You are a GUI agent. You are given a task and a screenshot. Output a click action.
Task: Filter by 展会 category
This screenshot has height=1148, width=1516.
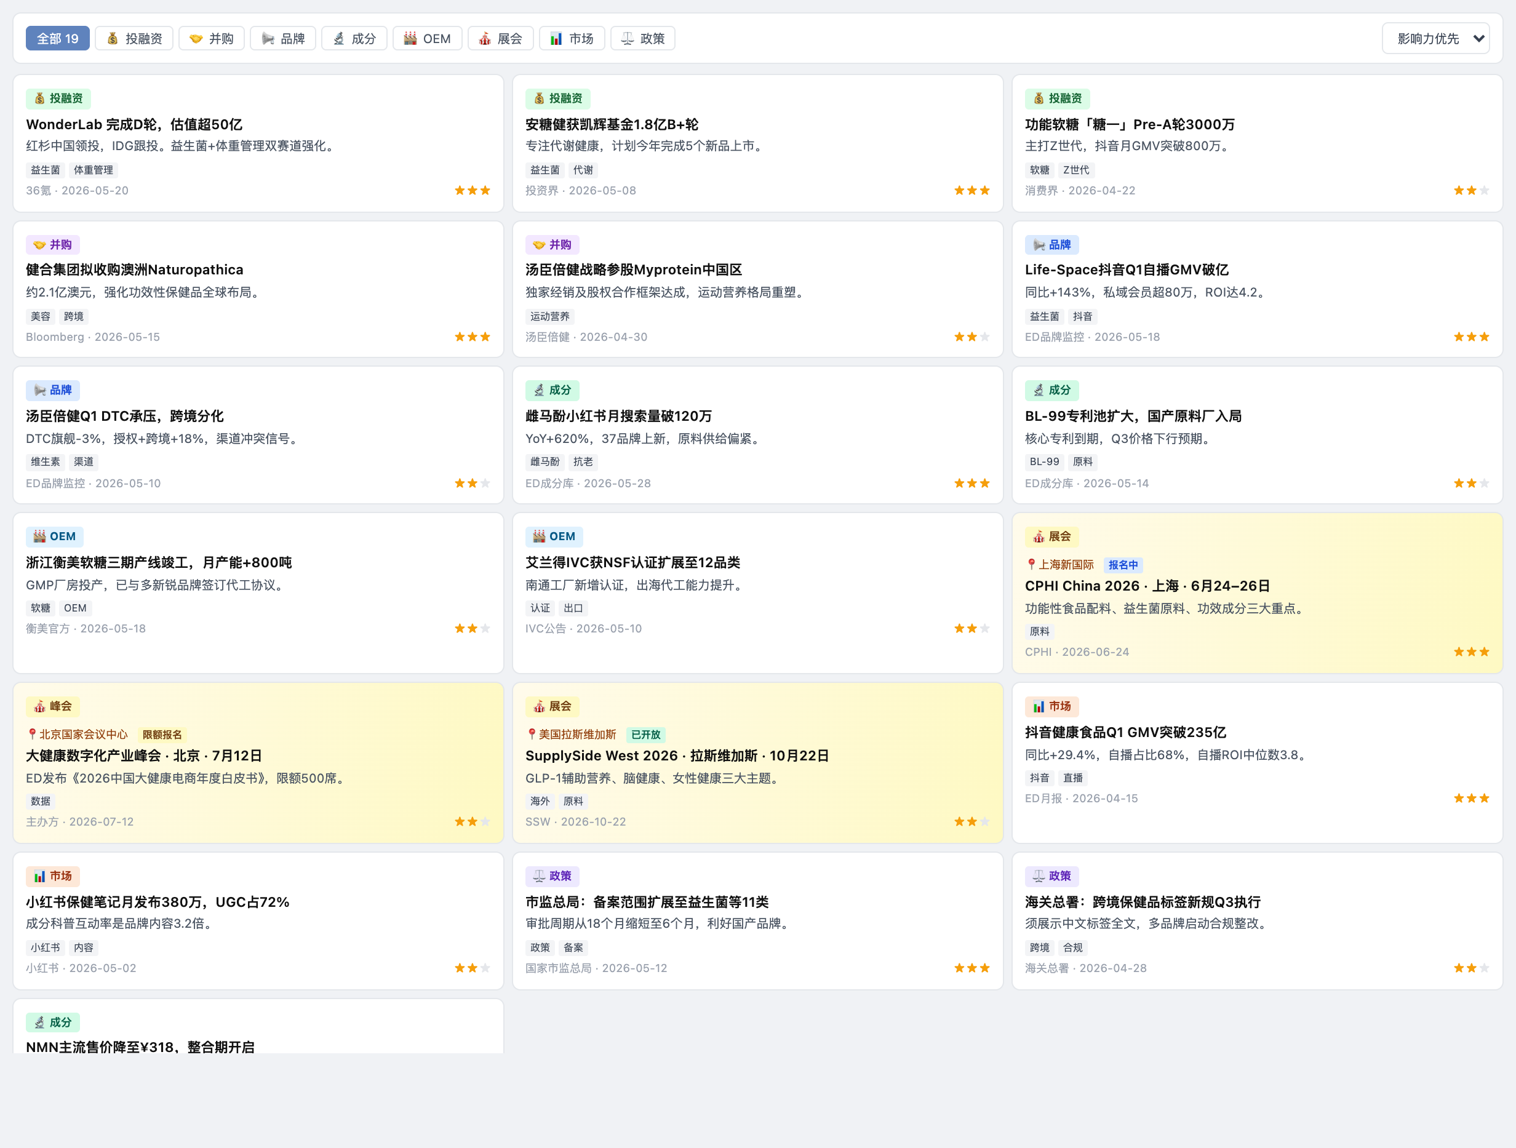click(x=501, y=38)
